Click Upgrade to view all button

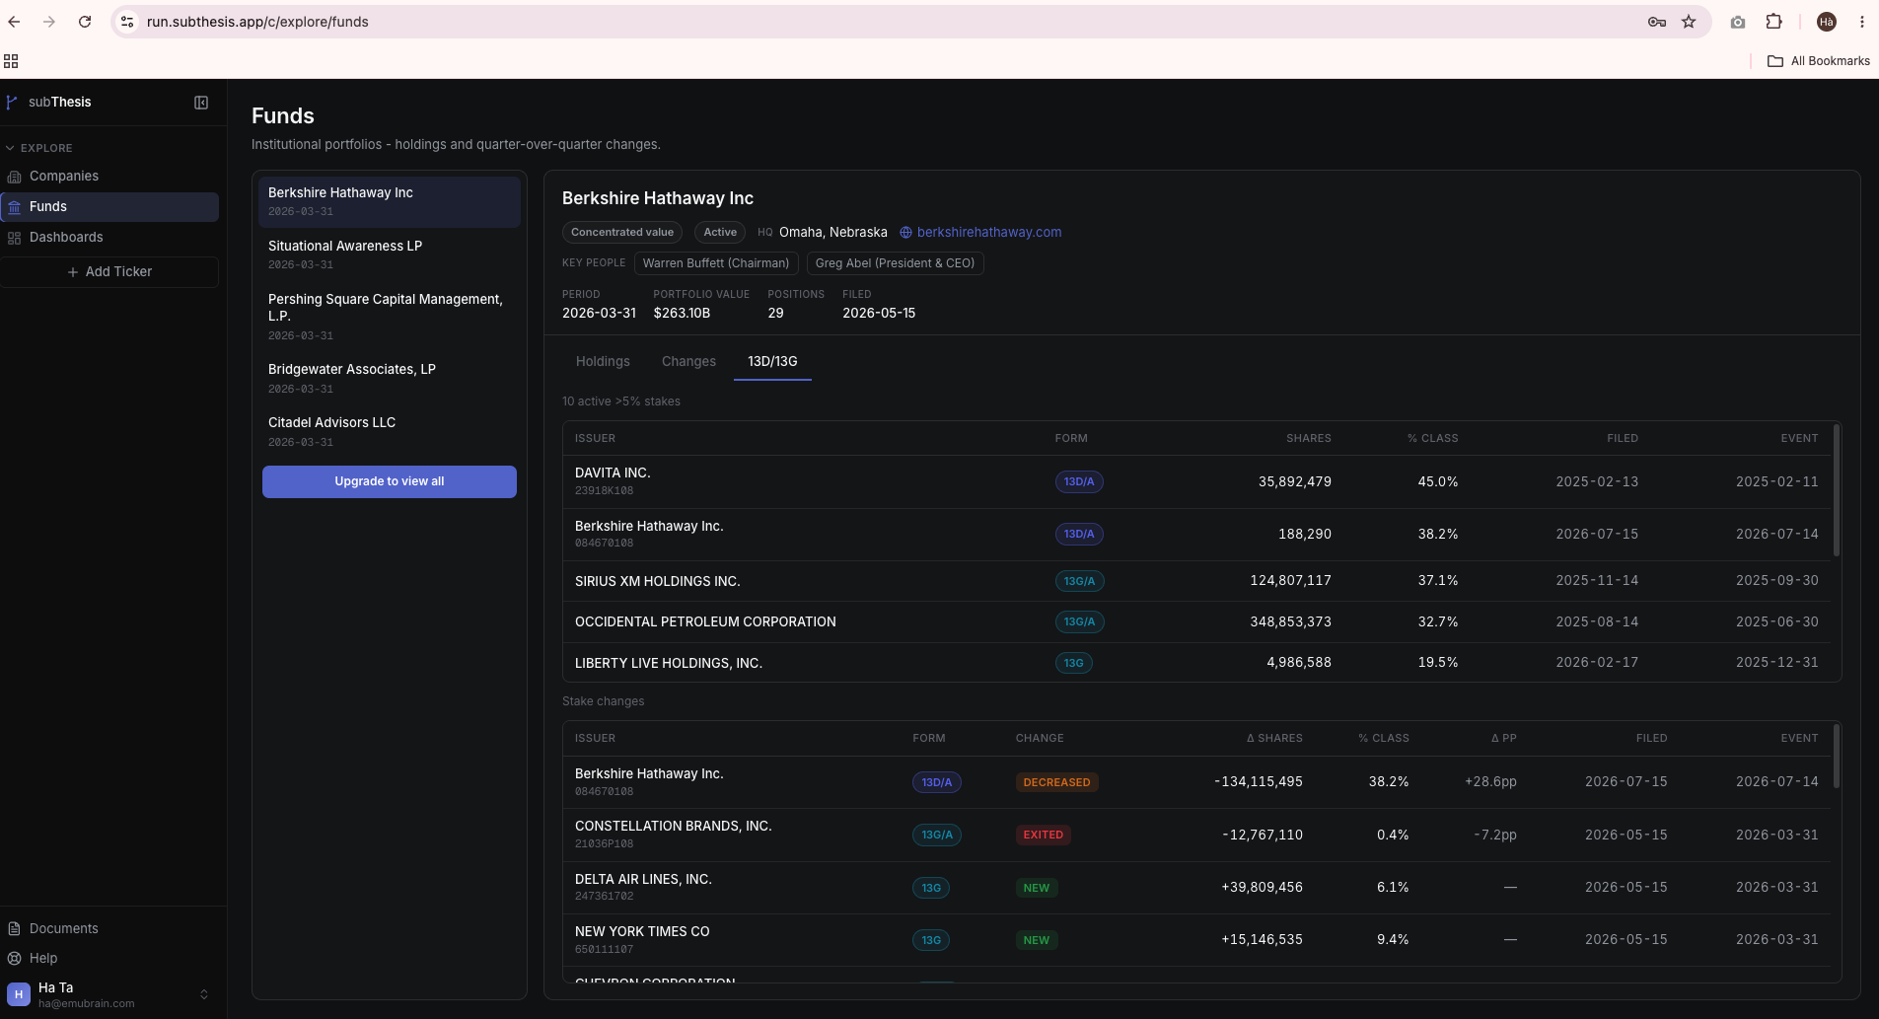[390, 481]
